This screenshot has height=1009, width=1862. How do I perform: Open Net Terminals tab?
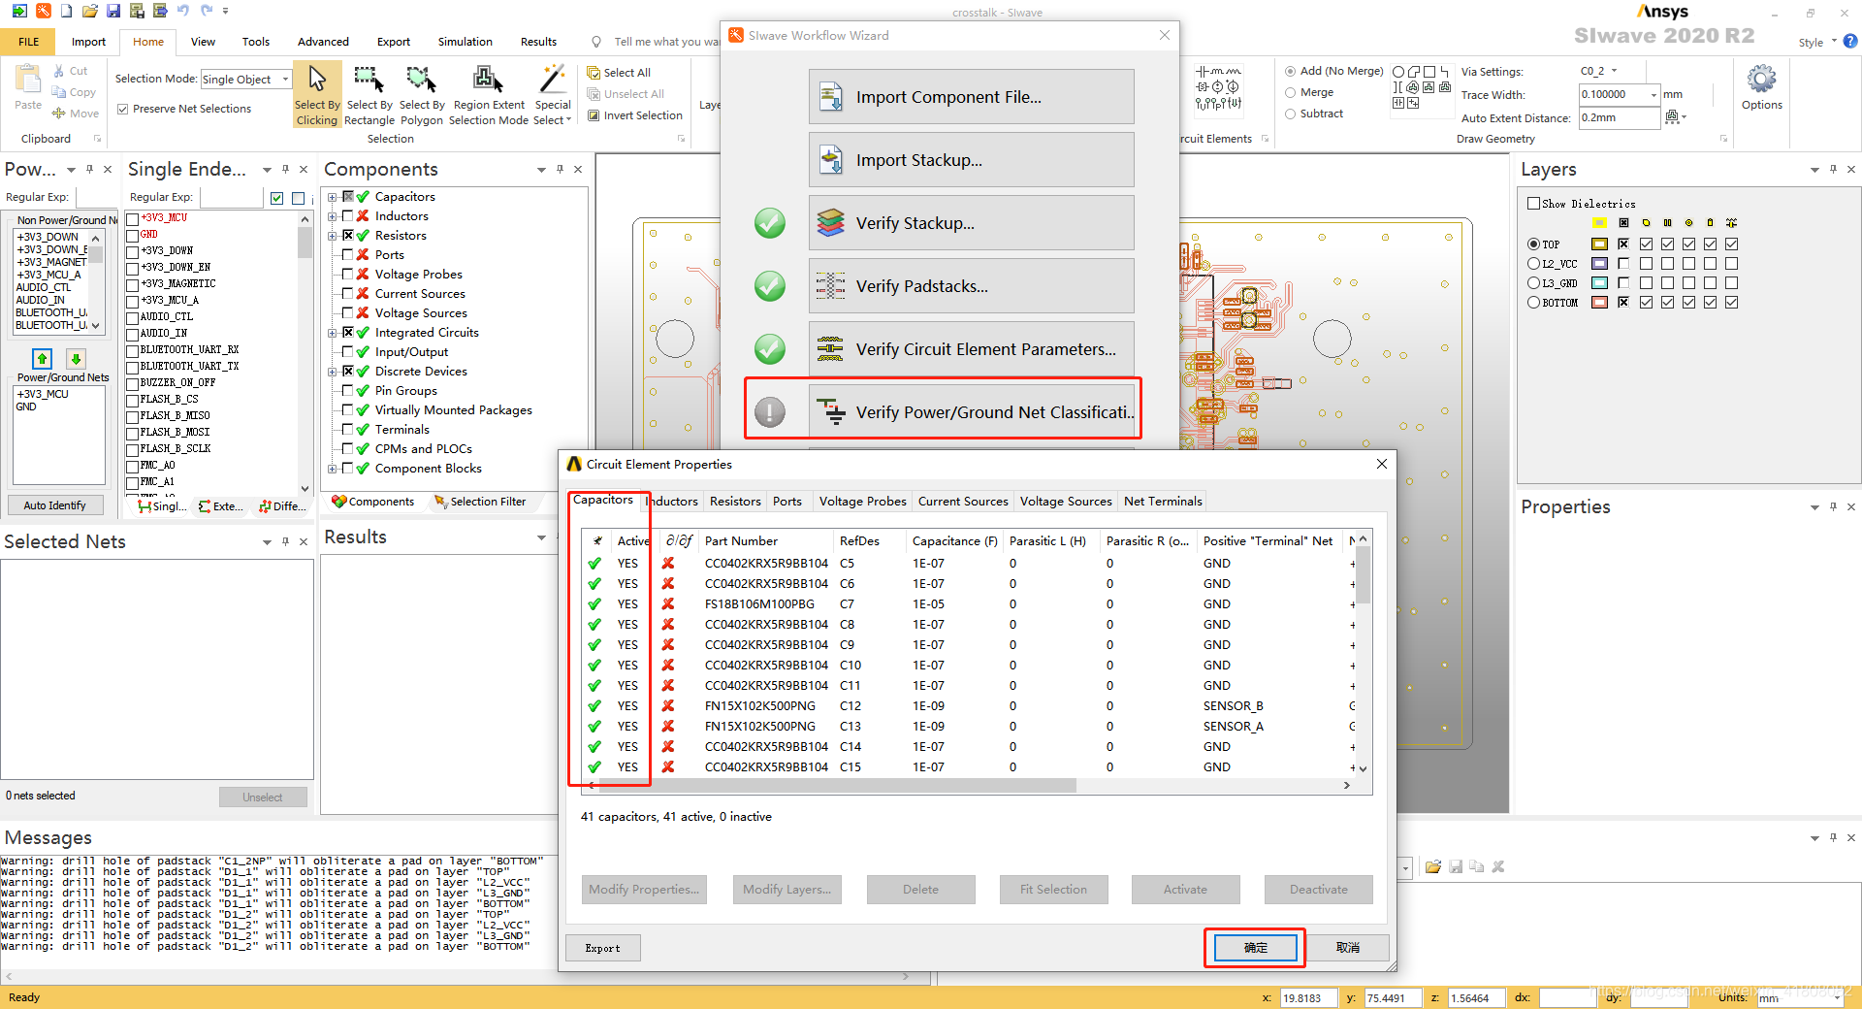pyautogui.click(x=1163, y=502)
